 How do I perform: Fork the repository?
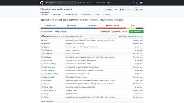click(135, 9)
